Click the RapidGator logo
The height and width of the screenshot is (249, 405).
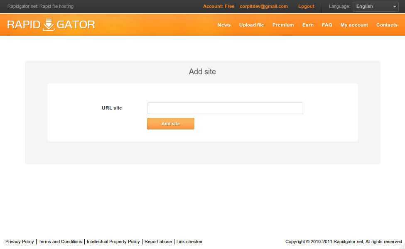[51, 25]
